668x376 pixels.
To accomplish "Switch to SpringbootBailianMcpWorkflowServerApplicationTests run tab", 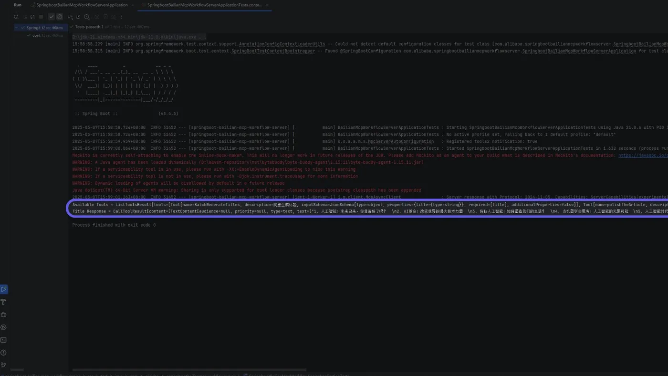I will pyautogui.click(x=205, y=5).
